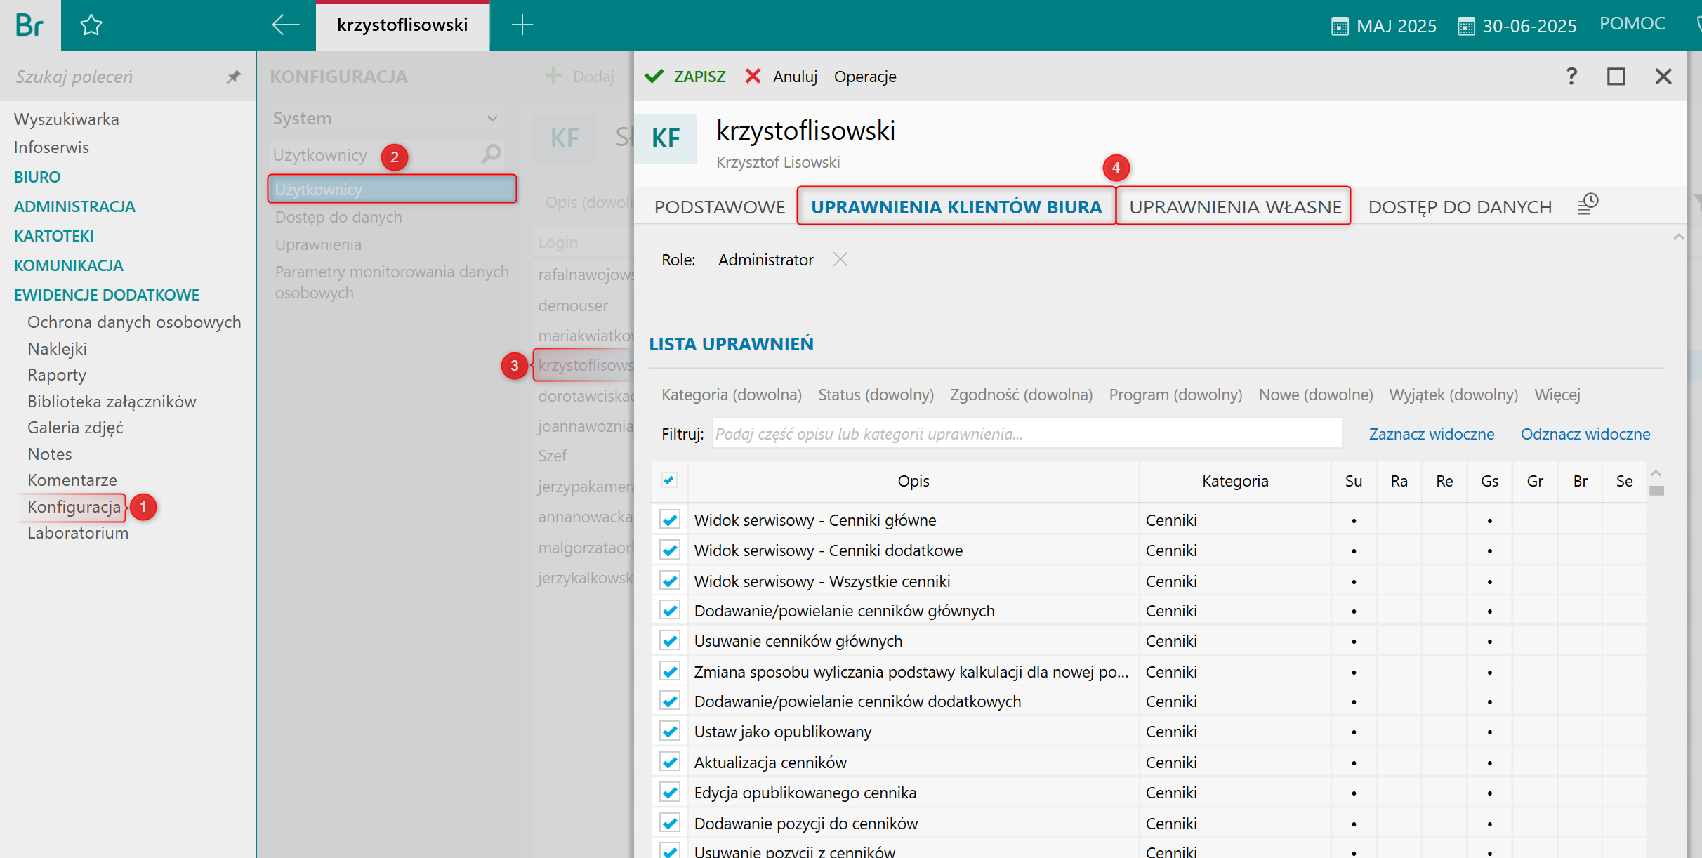Switch to the Uprawnienia własne tab

[x=1234, y=206]
